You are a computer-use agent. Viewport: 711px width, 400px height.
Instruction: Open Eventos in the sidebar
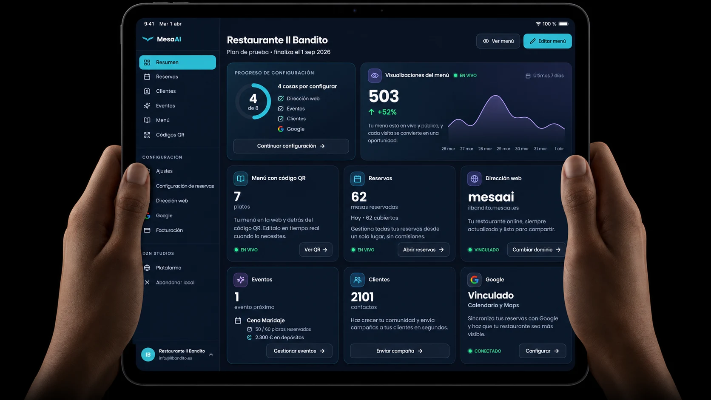(x=177, y=106)
